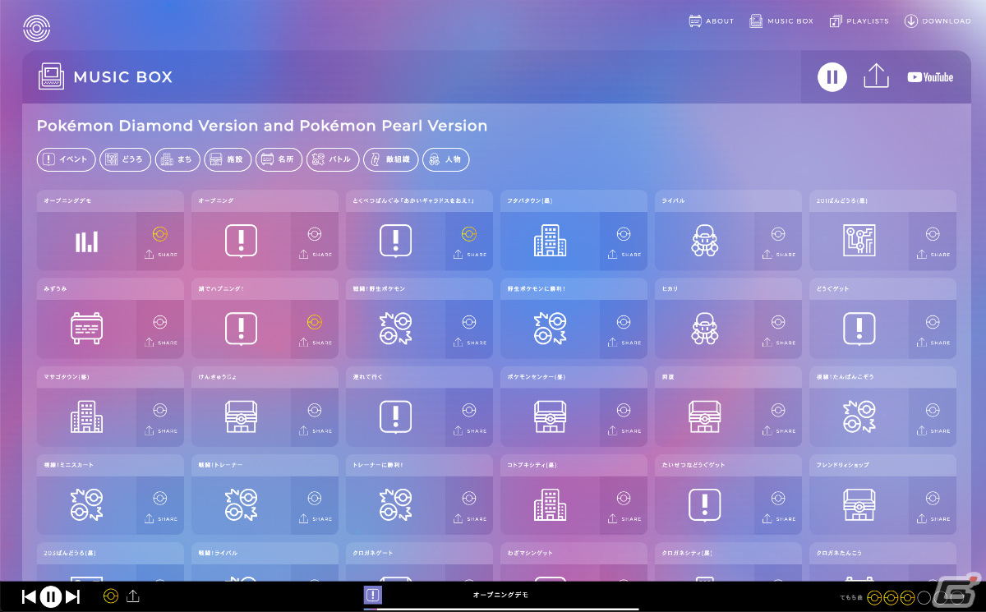Screen dimensions: 986x612
Task: Share the 戦闘!野生ポケモン track
Action: pyautogui.click(x=469, y=343)
